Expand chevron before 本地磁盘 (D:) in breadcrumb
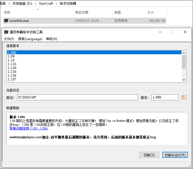Screen dimensions: 193x169 point(9,4)
